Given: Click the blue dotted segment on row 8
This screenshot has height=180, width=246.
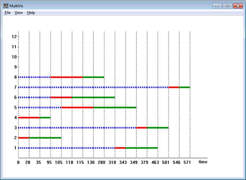Looking at the screenshot, I should tap(34, 77).
